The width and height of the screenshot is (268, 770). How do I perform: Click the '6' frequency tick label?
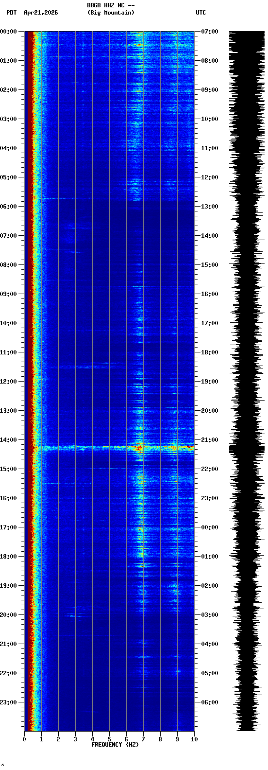126,739
